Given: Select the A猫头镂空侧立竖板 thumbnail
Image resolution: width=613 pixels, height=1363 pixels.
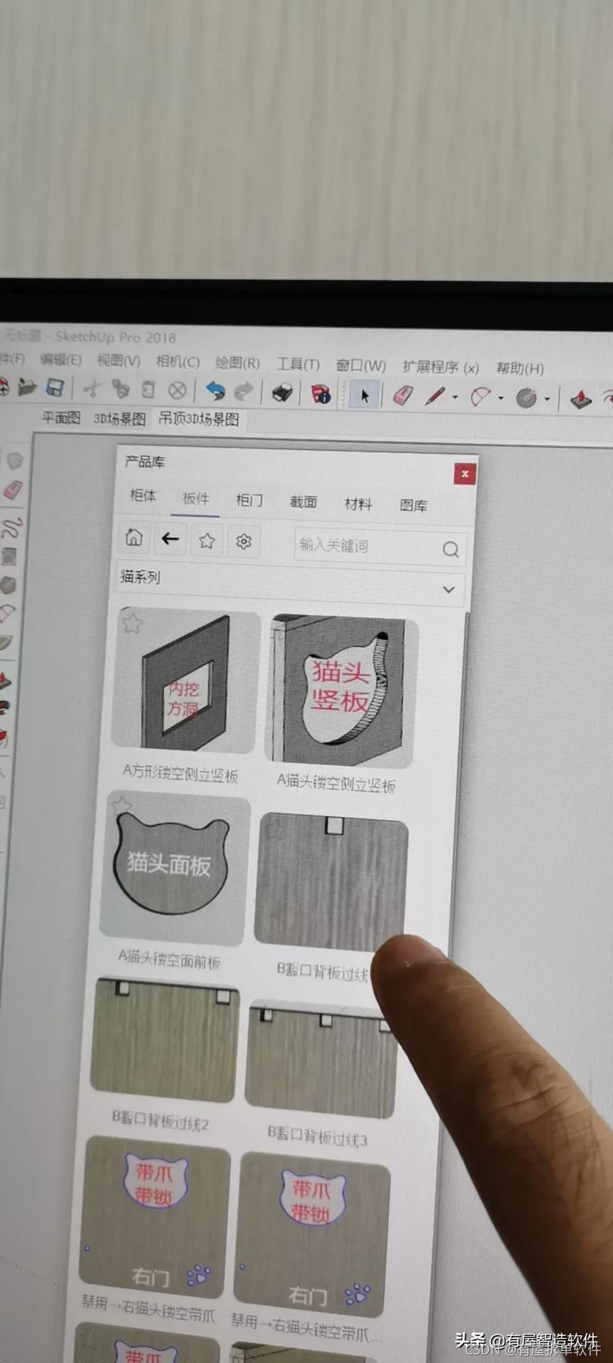Looking at the screenshot, I should [340, 691].
